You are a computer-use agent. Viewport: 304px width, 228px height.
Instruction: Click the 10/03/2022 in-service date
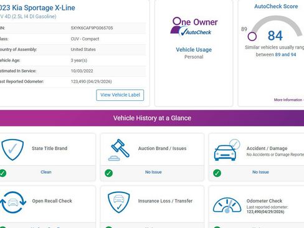coord(82,71)
